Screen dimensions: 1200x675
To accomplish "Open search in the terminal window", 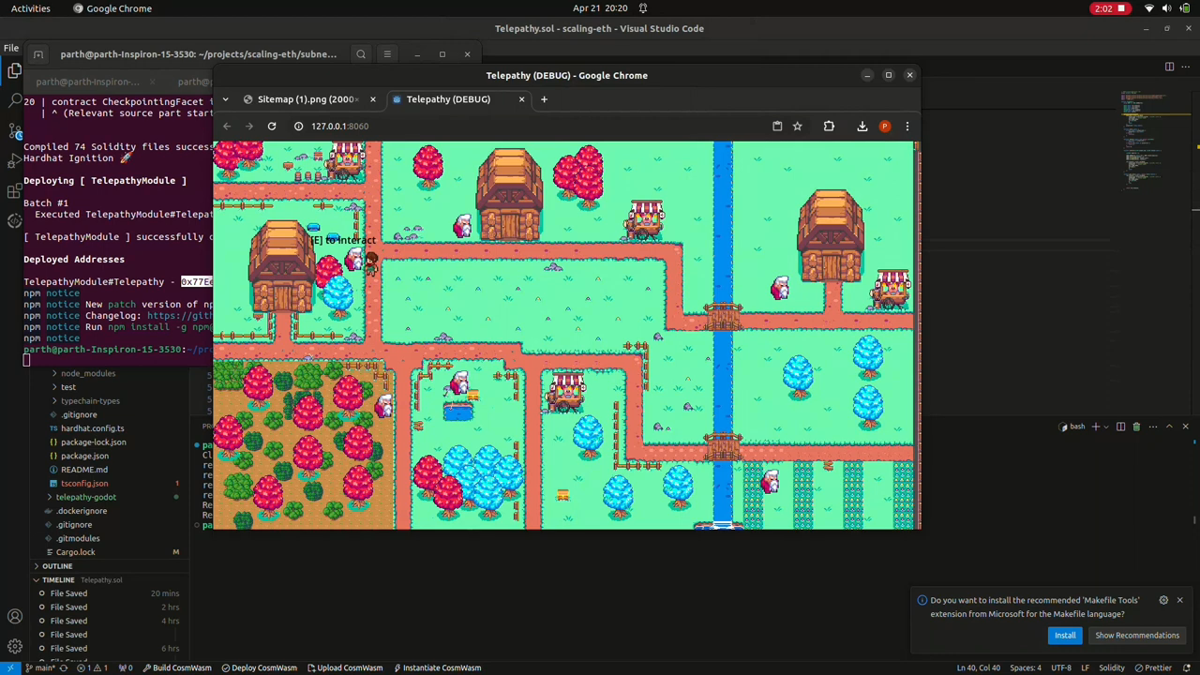I will pos(361,54).
